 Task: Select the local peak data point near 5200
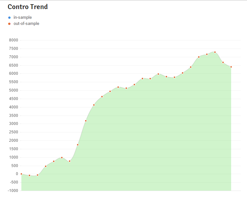tap(118, 87)
